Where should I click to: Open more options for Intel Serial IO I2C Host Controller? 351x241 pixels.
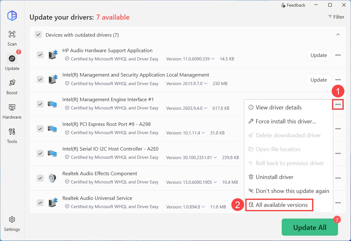[x=338, y=153]
